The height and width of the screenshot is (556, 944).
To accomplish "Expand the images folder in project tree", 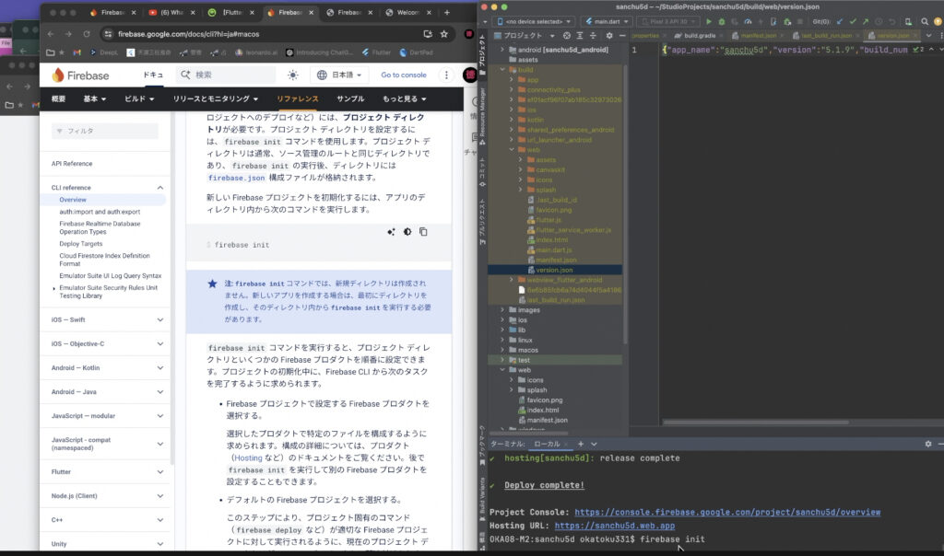I will click(502, 310).
